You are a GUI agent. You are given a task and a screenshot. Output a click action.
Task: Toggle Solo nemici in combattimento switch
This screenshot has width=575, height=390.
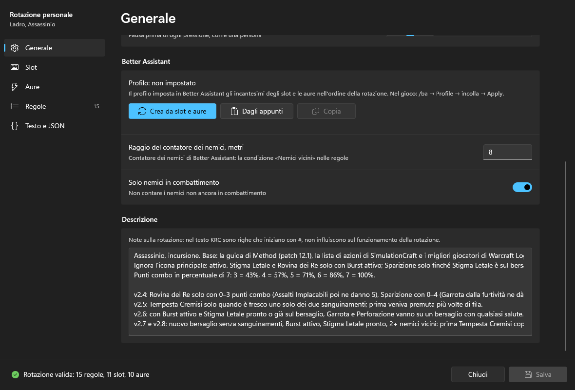pos(522,187)
